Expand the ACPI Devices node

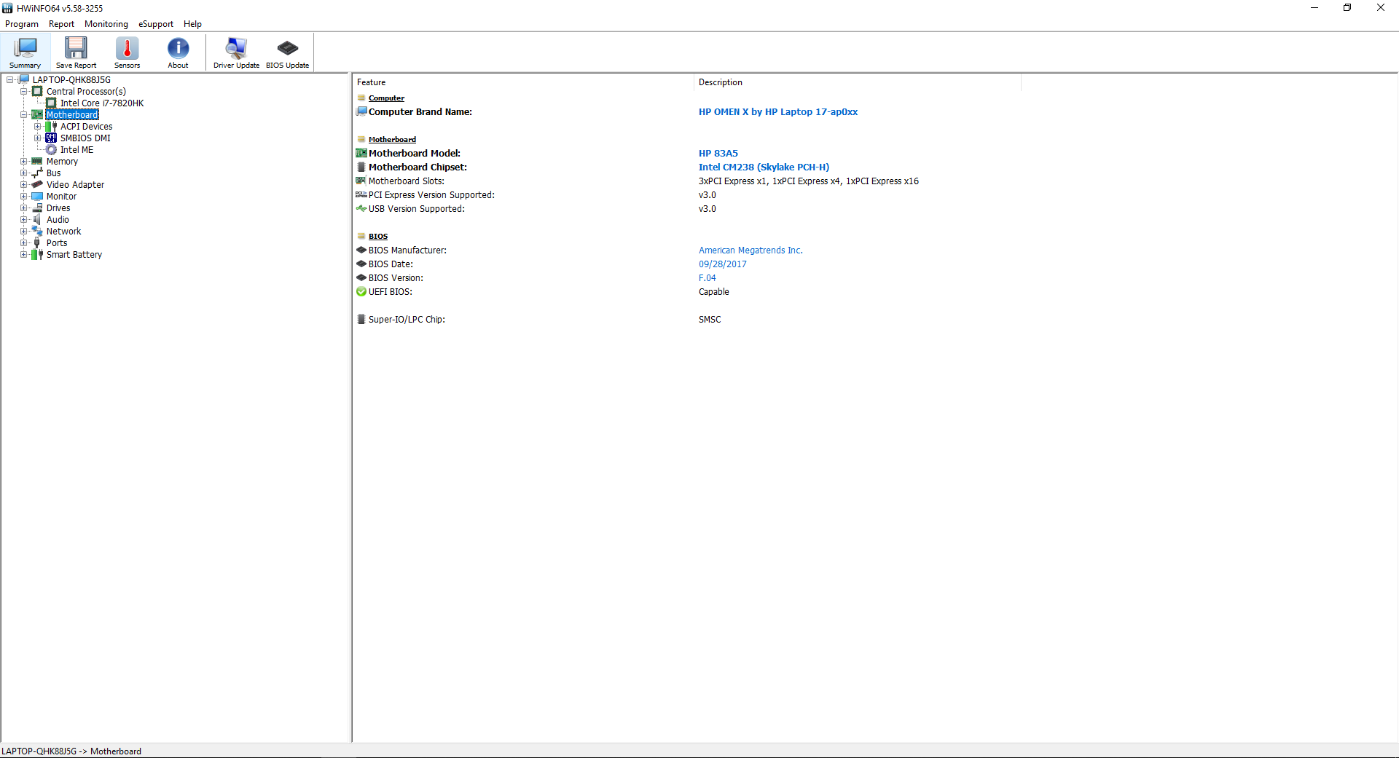pyautogui.click(x=37, y=127)
